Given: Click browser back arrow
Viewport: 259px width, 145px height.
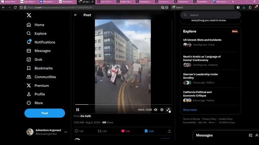Looking at the screenshot, I should pos(4,7).
